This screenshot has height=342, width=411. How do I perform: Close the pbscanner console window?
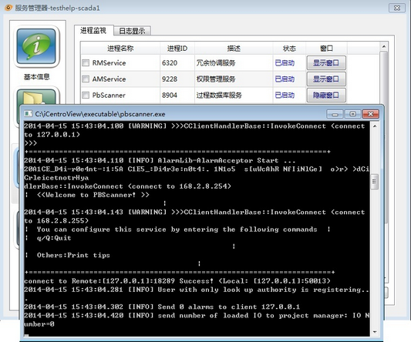point(371,114)
